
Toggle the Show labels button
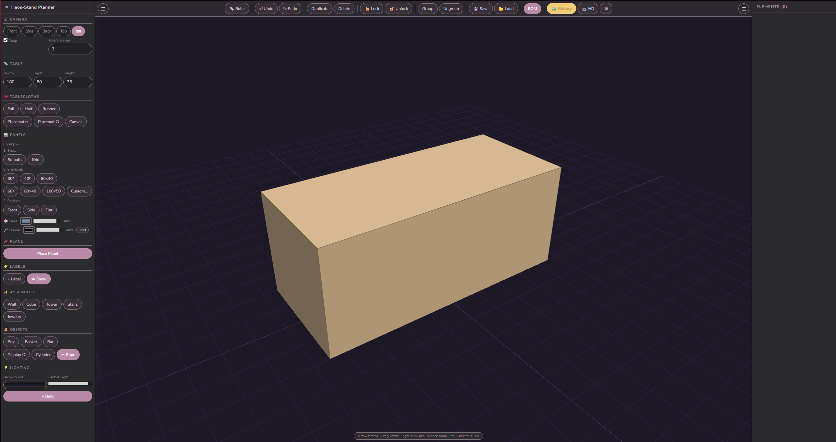coord(39,279)
